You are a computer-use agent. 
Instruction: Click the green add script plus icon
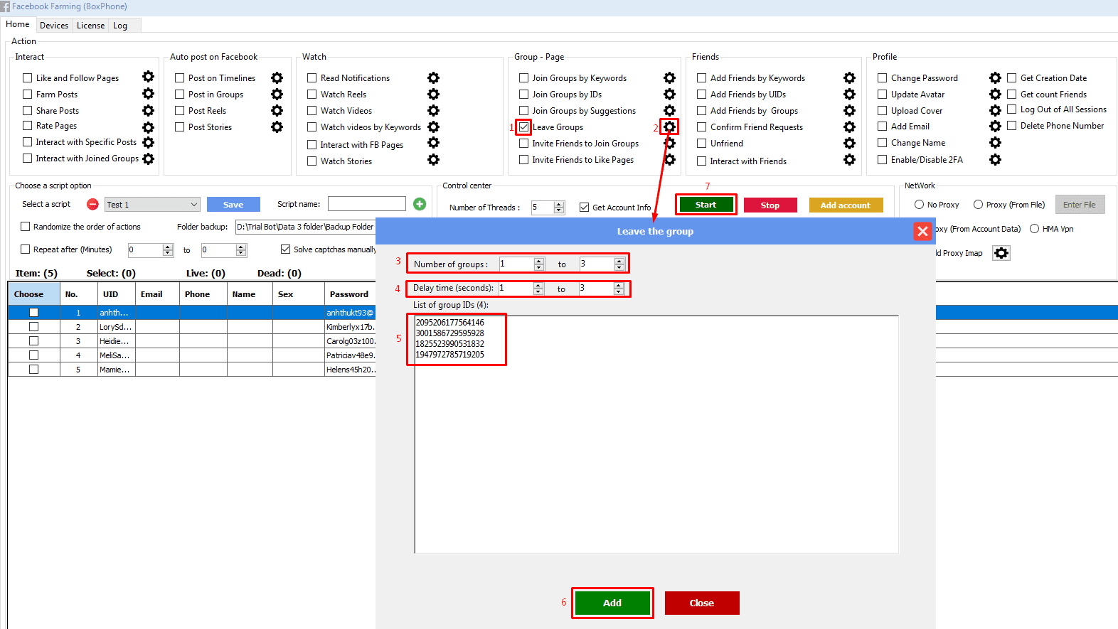click(420, 204)
